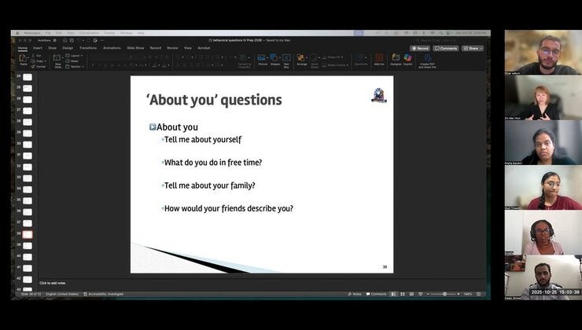This screenshot has width=582, height=330.
Task: Click the 'Tell me about yourself' bullet
Action: pyautogui.click(x=203, y=139)
